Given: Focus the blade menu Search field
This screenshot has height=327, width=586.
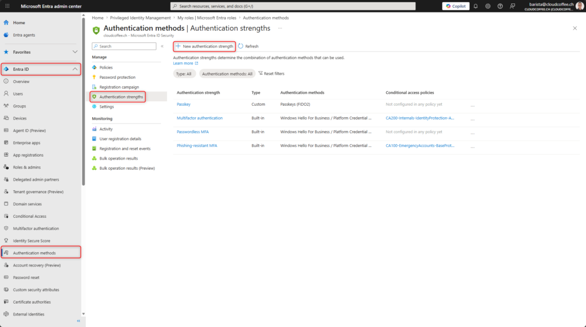Looking at the screenshot, I should pyautogui.click(x=124, y=46).
